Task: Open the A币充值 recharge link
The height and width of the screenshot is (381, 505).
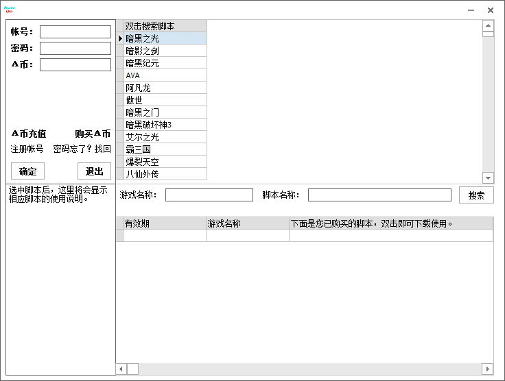Action: (29, 134)
